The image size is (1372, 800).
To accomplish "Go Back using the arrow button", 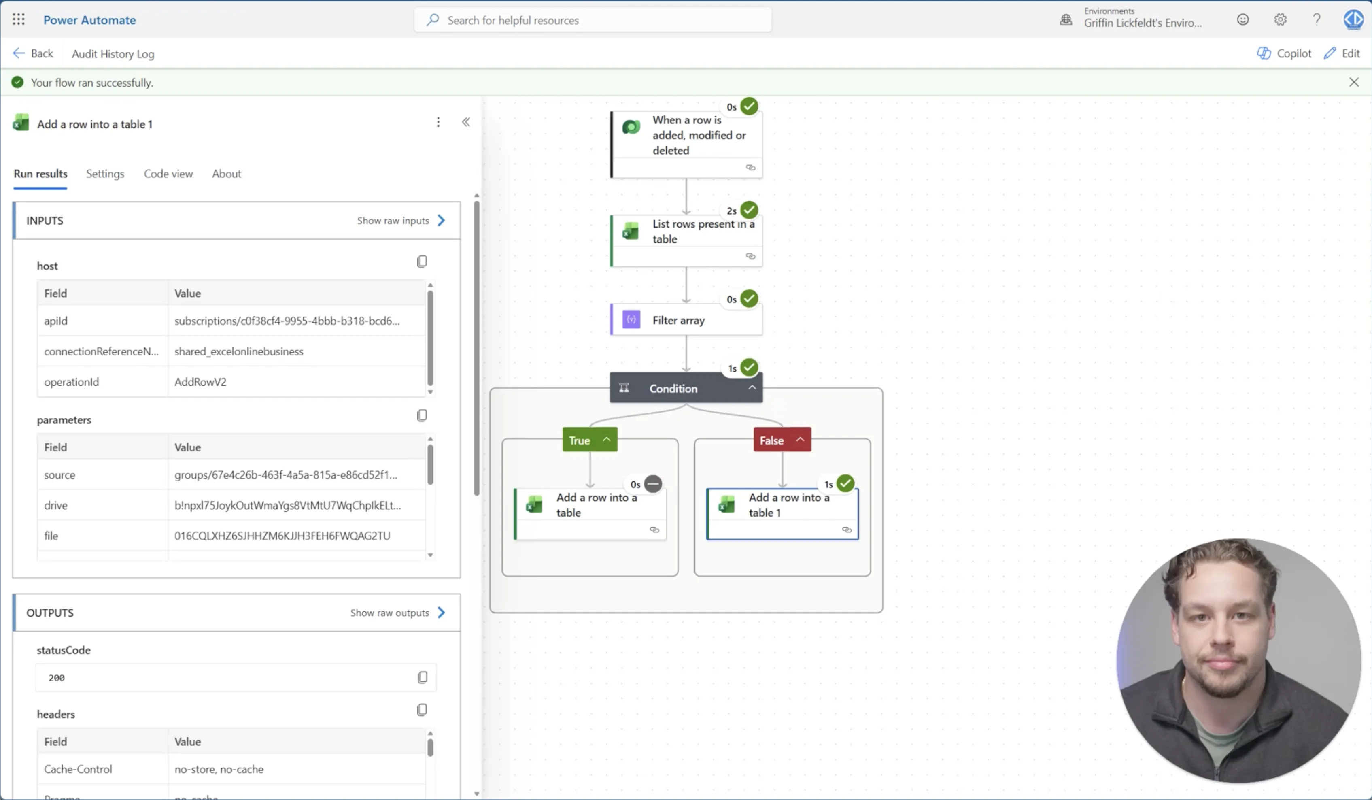I will (x=33, y=53).
